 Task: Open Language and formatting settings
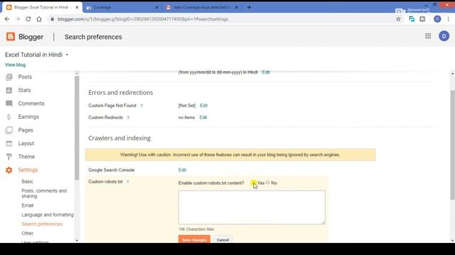(x=48, y=215)
